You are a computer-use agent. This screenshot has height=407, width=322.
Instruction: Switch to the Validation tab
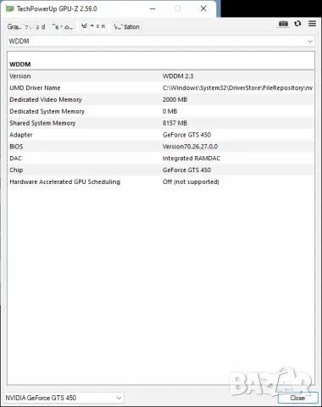click(126, 26)
